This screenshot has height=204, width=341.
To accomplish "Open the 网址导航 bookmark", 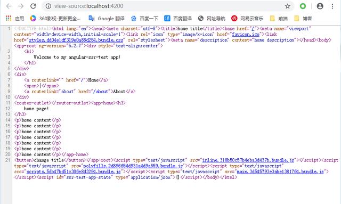I will point(212,19).
